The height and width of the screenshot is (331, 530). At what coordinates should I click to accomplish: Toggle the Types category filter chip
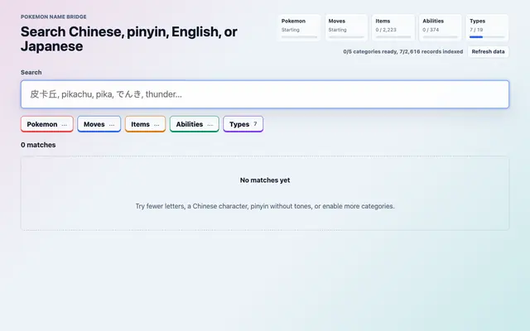pyautogui.click(x=243, y=124)
